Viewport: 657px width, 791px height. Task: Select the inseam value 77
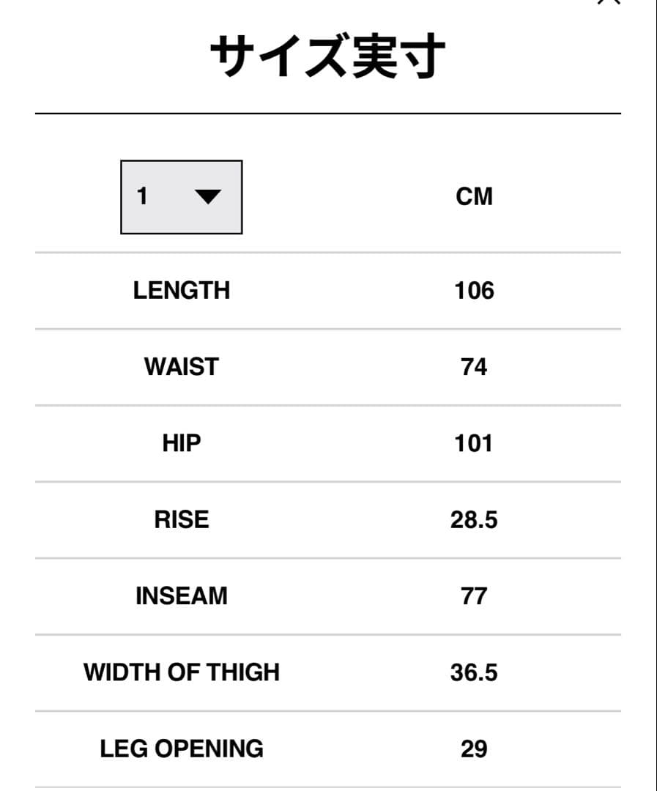pos(474,595)
